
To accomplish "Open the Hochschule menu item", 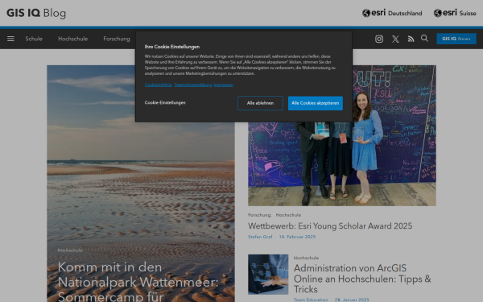I will (x=72, y=39).
